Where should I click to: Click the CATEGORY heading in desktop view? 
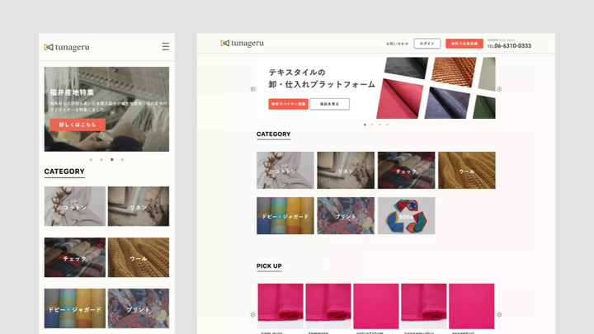click(x=274, y=134)
